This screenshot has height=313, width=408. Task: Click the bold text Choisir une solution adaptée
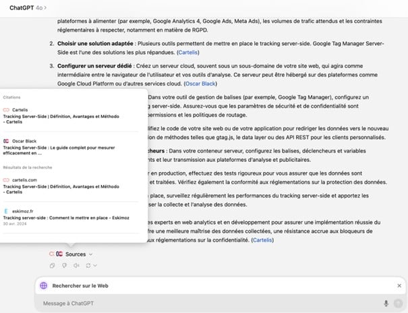click(x=95, y=44)
